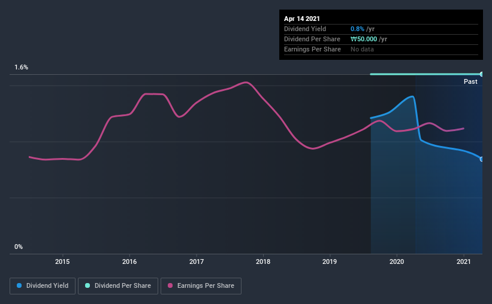This screenshot has width=492, height=304.
Task: Click the Past label in chart
Action: (470, 81)
